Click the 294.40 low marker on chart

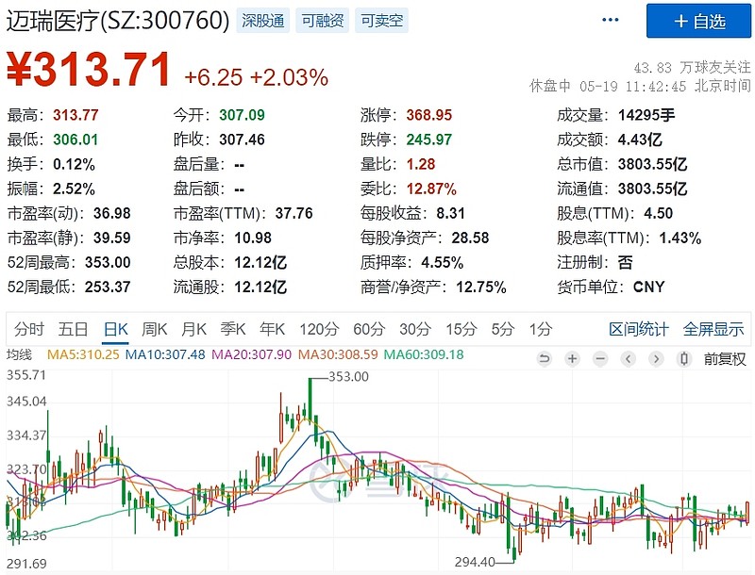475,561
